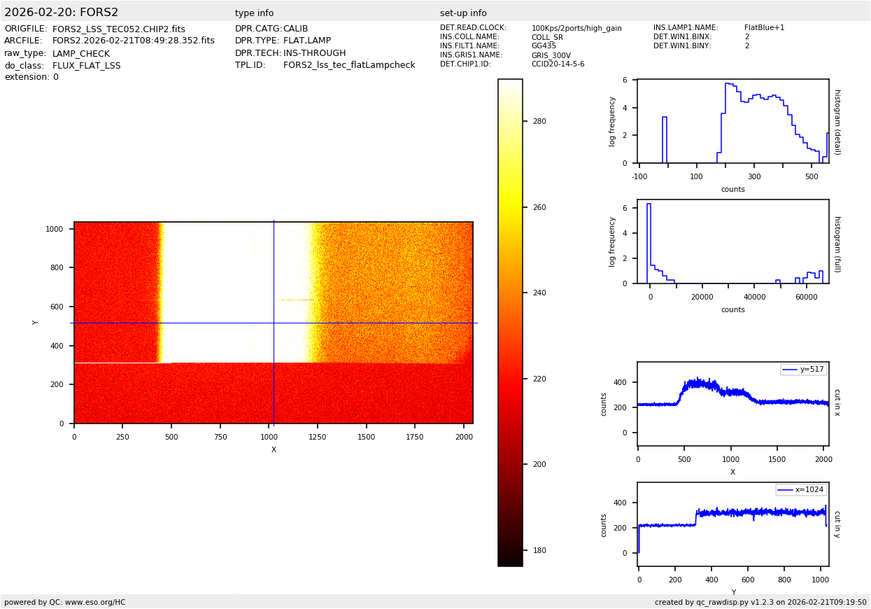Screen dimensions: 871x609
Task: Click the y=517 legend entry
Action: click(804, 370)
